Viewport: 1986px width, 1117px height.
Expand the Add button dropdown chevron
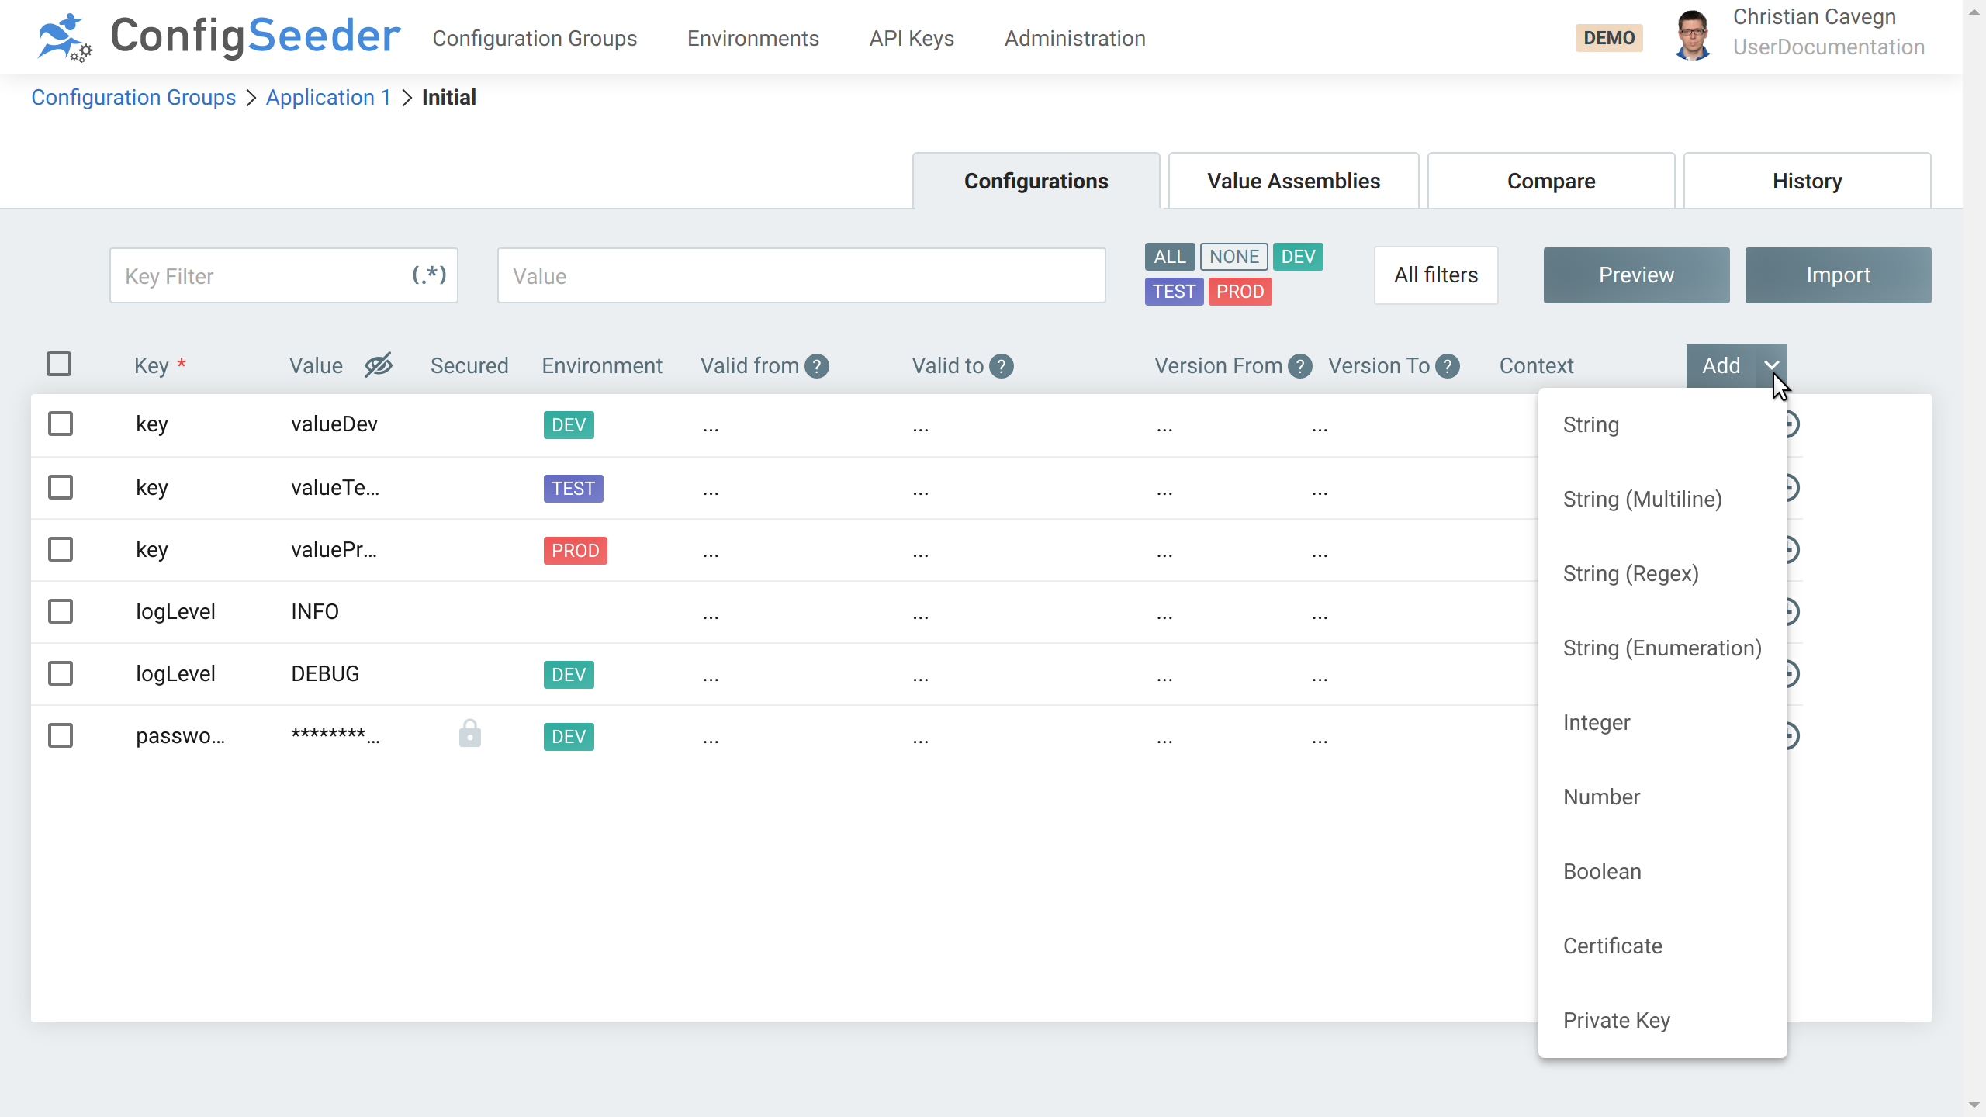1771,365
